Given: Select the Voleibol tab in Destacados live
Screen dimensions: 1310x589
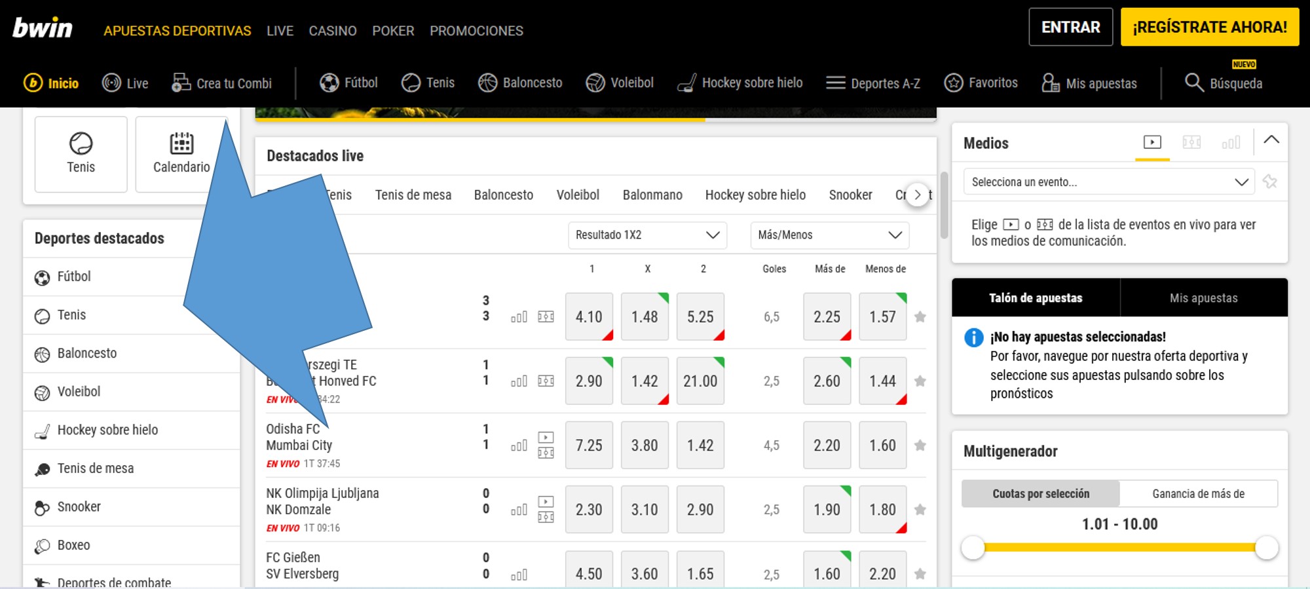Looking at the screenshot, I should pos(578,195).
